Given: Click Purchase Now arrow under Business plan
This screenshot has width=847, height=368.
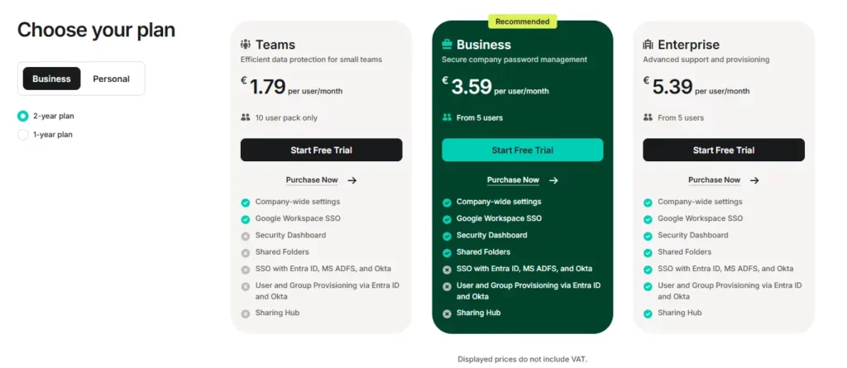Looking at the screenshot, I should pyautogui.click(x=553, y=180).
